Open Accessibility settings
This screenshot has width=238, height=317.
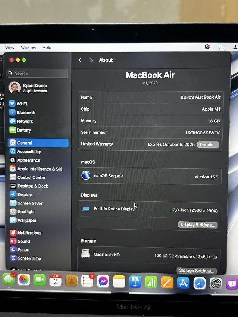point(38,152)
